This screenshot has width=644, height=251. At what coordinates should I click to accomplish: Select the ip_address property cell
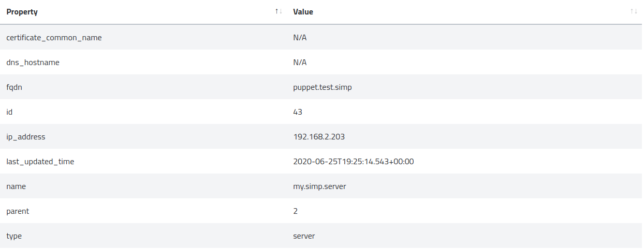pyautogui.click(x=26, y=137)
